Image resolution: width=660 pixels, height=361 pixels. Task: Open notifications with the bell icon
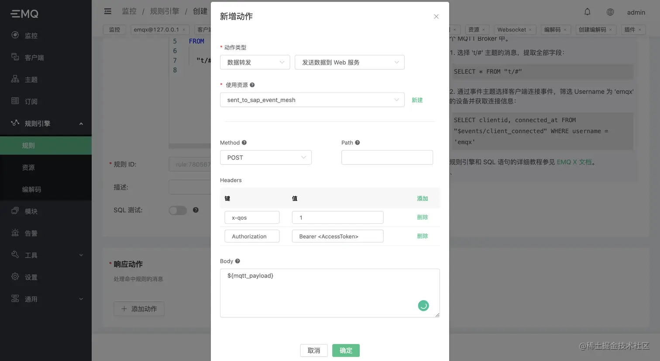click(588, 12)
